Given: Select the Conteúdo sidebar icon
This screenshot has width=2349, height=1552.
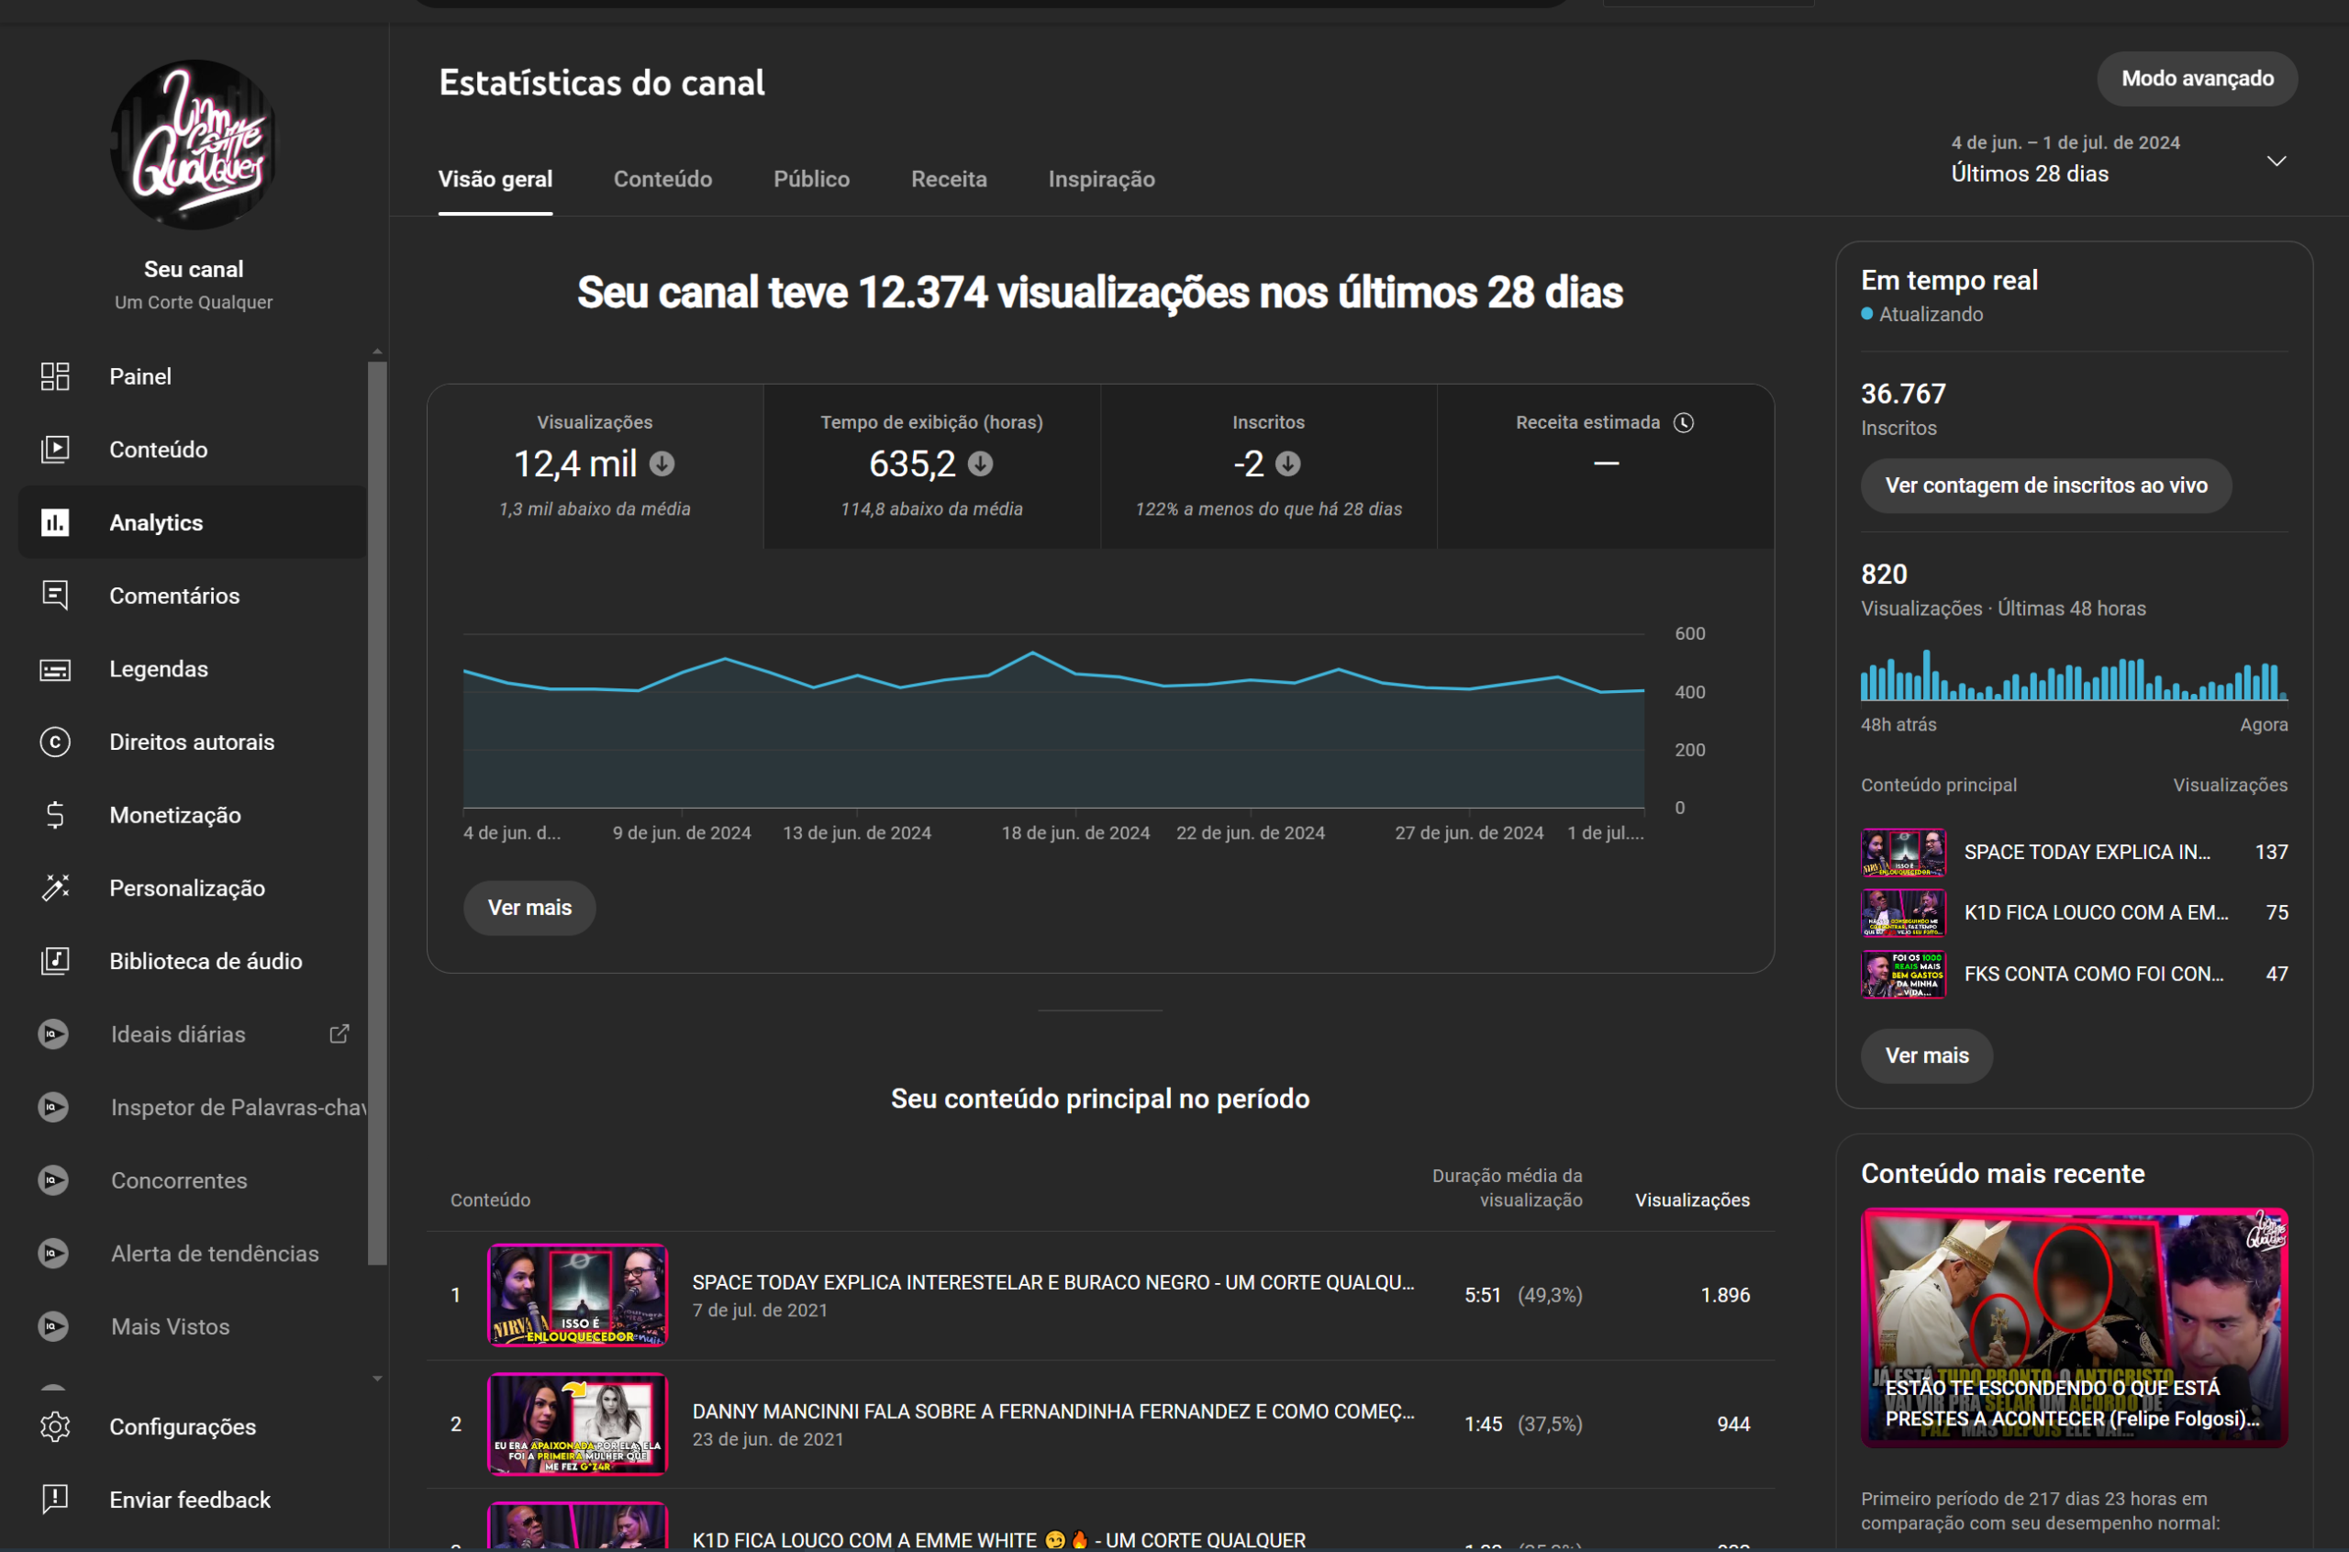Looking at the screenshot, I should (x=55, y=449).
